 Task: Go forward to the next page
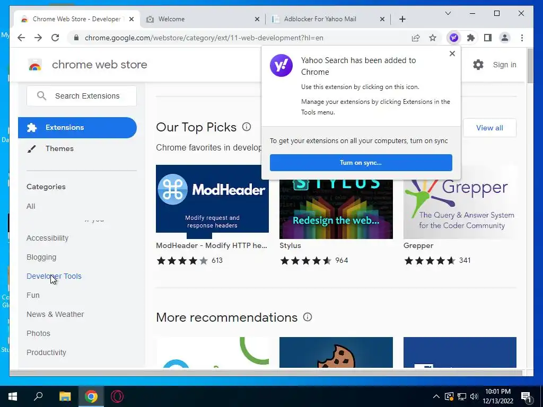38,38
